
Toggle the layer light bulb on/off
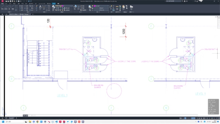point(56,6)
